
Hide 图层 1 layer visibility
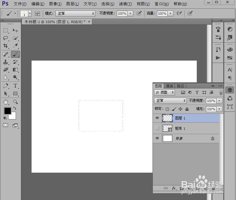pos(157,118)
